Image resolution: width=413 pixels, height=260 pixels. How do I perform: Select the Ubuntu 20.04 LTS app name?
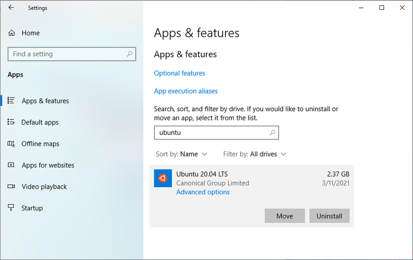tap(202, 174)
